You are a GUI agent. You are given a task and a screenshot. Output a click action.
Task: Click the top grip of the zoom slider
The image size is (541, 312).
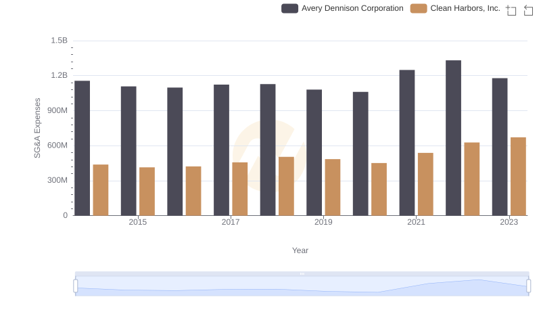click(302, 273)
